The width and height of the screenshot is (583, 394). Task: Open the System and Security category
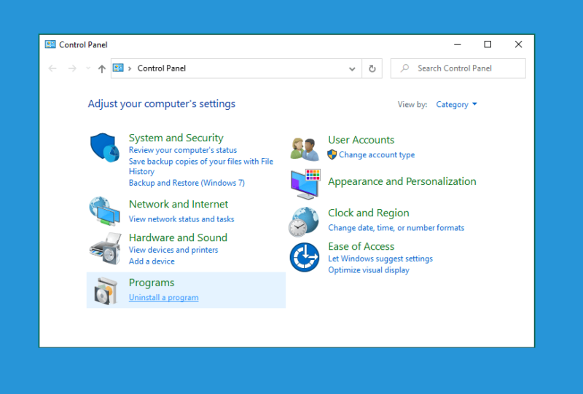coord(176,138)
